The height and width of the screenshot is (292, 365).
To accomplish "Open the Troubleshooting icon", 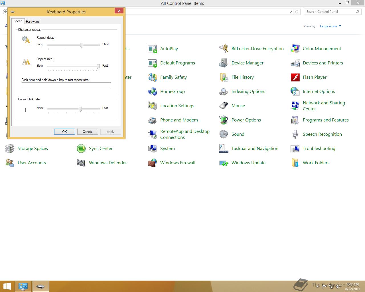I will (x=295, y=149).
